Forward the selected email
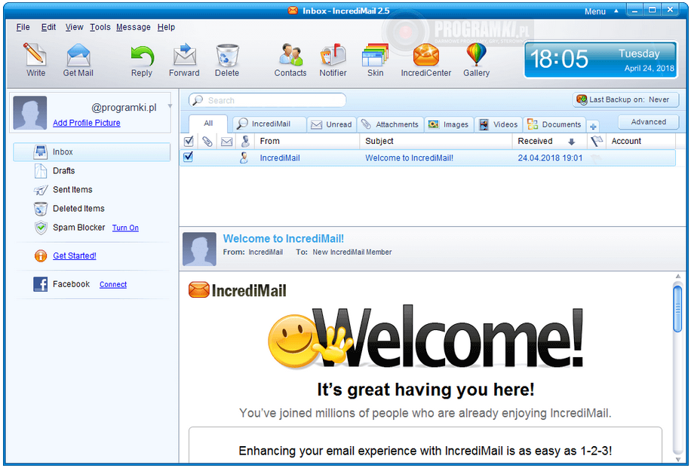The height and width of the screenshot is (468, 691). (184, 61)
